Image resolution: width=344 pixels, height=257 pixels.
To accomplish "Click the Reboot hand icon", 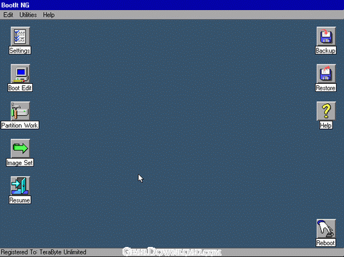I will [x=326, y=229].
